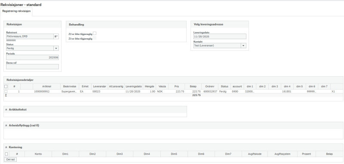Click the Avgiftskode column header
Screen dimensions: 344x164
click(255, 154)
